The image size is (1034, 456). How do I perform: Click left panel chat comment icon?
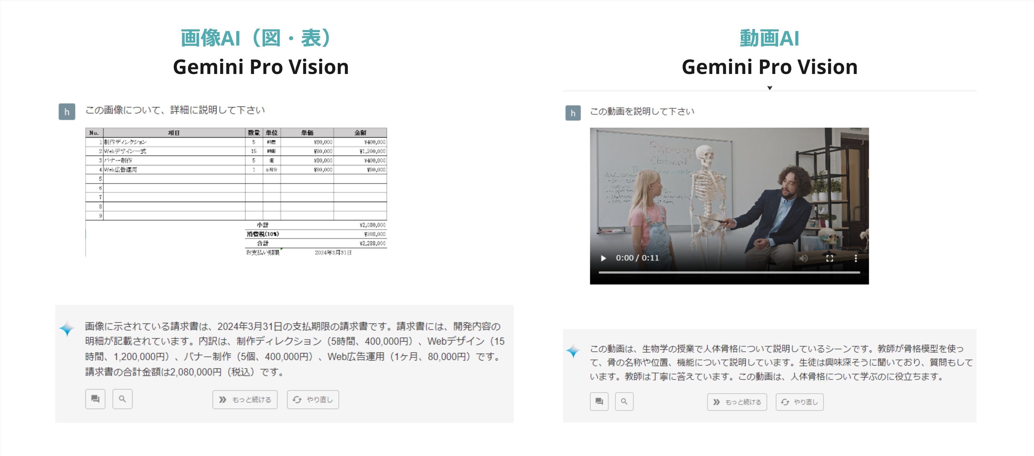click(95, 399)
